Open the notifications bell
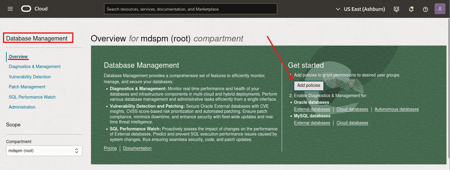Image resolution: width=450 pixels, height=170 pixels. (411, 9)
